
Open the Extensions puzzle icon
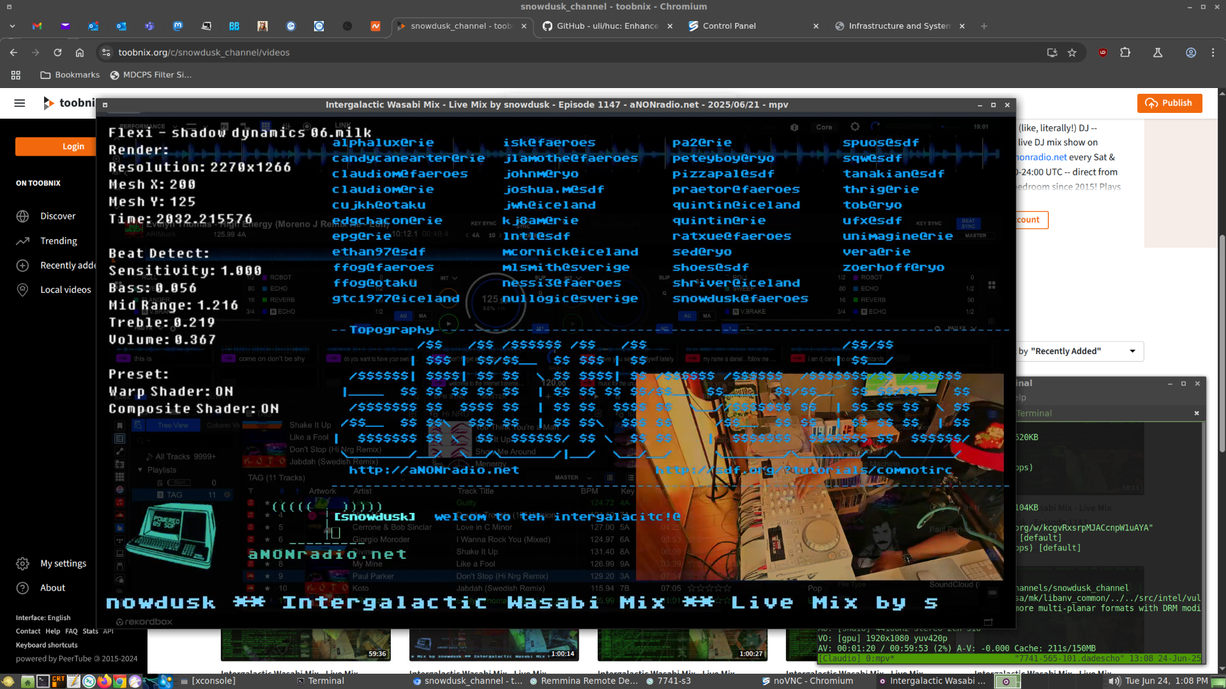pos(1125,52)
